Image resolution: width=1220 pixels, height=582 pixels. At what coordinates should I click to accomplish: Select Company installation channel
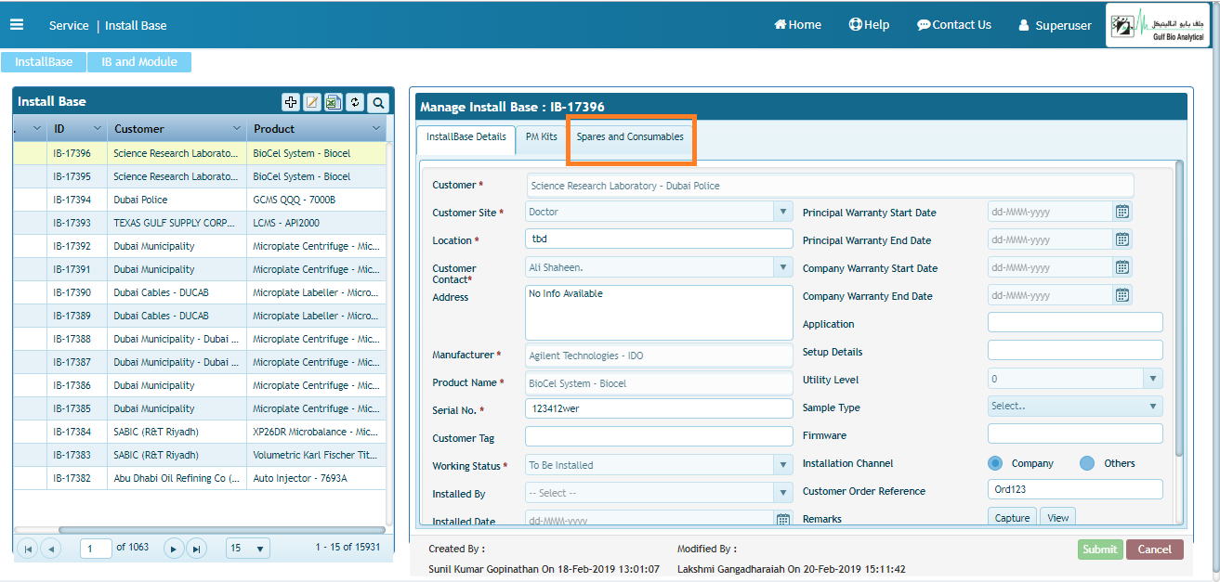click(995, 463)
